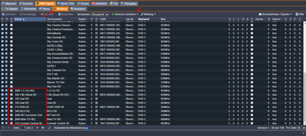Open the Benutzer tab

[x=26, y=3]
